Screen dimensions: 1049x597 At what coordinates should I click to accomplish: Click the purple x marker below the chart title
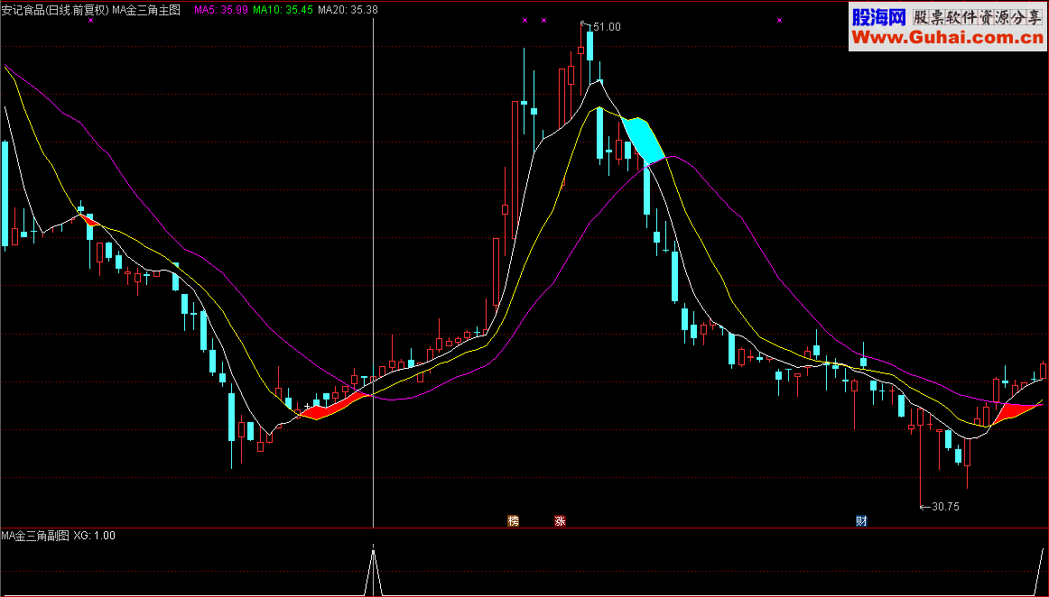coord(91,21)
